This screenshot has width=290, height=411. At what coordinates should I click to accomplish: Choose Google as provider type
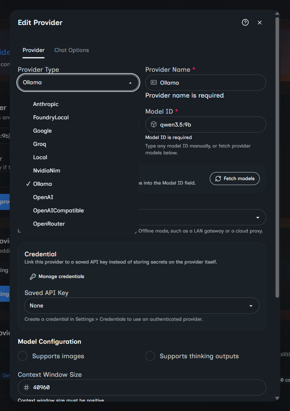click(78, 131)
